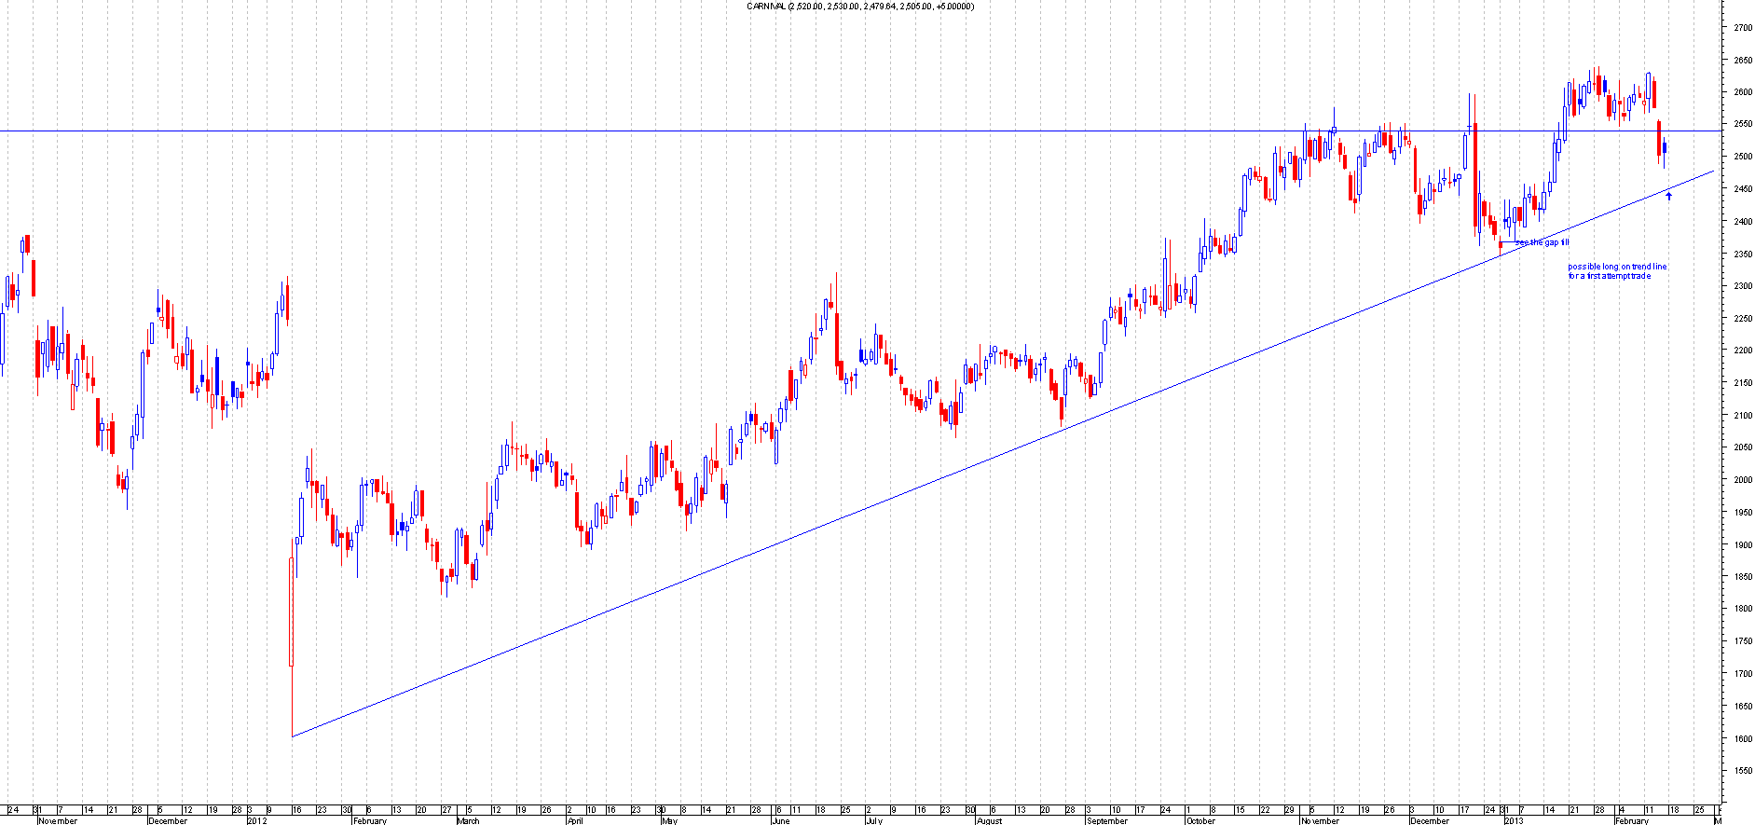Select the 'see the gap fill' annotation
1755x825 pixels.
pyautogui.click(x=1542, y=242)
